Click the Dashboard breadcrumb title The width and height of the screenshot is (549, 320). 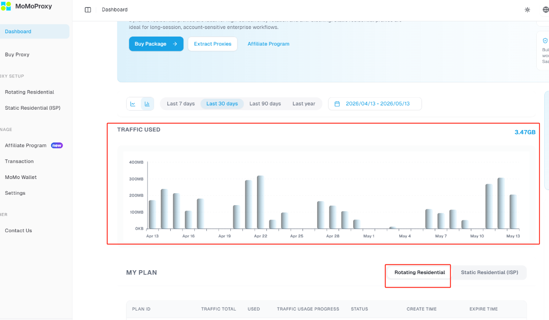click(x=114, y=10)
